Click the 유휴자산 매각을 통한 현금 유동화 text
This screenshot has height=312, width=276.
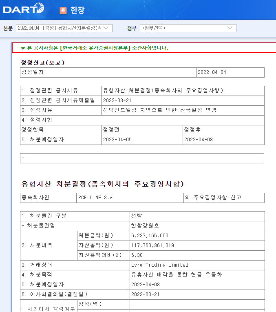click(177, 275)
